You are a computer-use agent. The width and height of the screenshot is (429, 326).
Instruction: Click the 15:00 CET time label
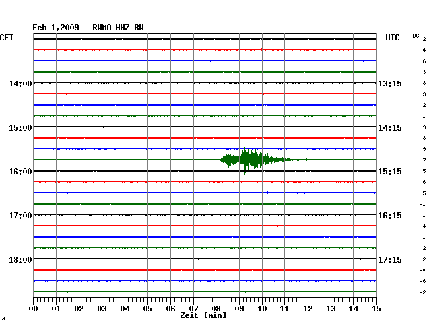pos(20,128)
